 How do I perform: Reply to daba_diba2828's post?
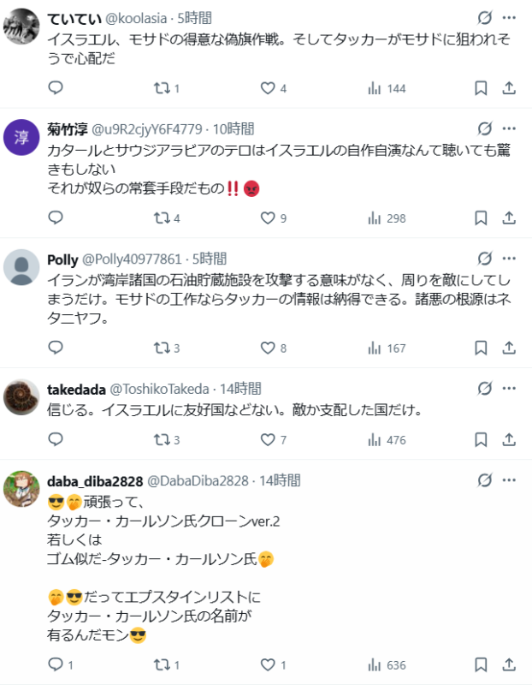click(56, 664)
